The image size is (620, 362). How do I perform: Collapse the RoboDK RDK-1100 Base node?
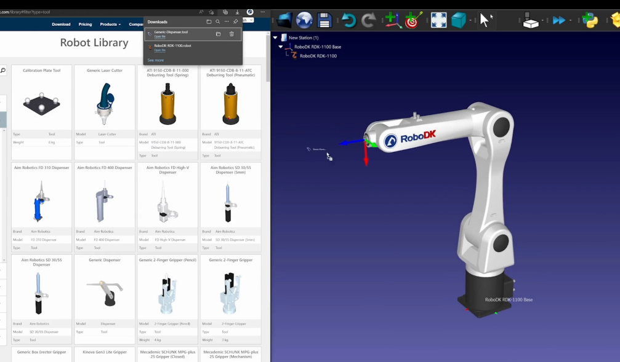pos(281,47)
